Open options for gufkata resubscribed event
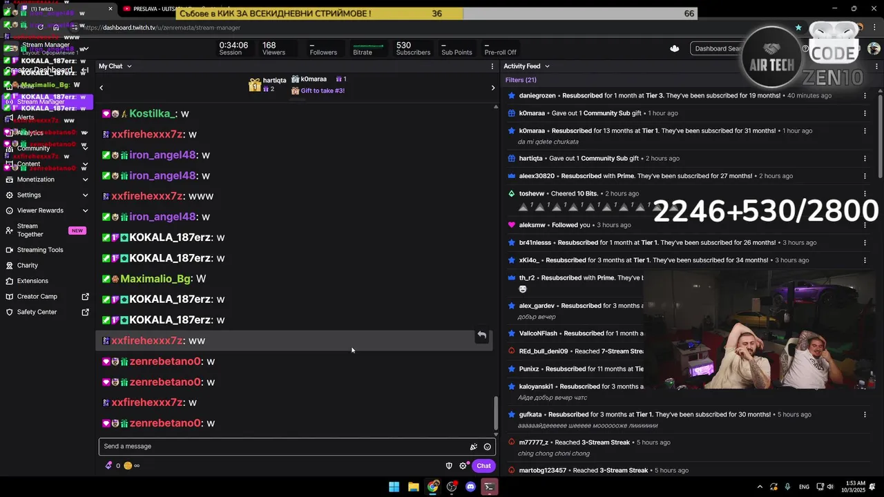 pos(865,414)
